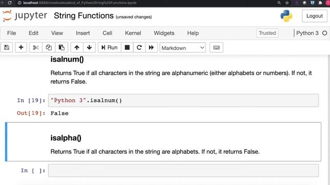
Task: Click the isalnum description paragraph
Action: 181,77
